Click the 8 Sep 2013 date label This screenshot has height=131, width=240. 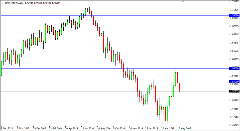coord(7,128)
